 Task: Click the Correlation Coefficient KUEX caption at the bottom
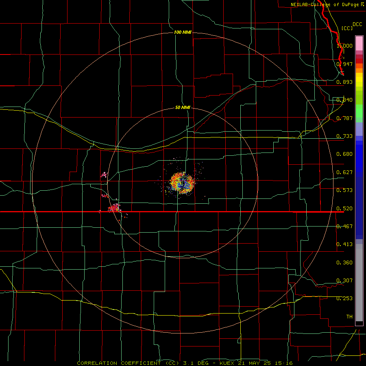pos(185,363)
